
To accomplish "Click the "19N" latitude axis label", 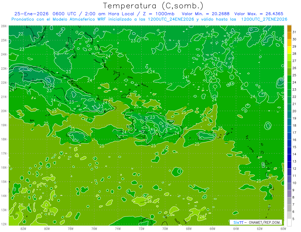I will pos(4,125).
